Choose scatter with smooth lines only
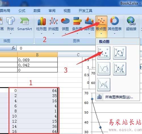This screenshot has height=134, width=142. 104,69
